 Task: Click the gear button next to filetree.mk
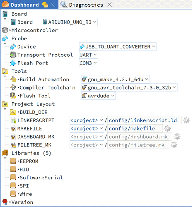[x=174, y=145]
